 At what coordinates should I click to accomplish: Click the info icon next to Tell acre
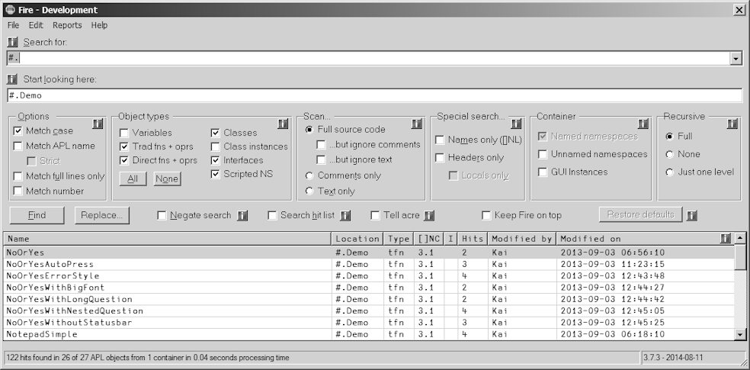click(429, 216)
